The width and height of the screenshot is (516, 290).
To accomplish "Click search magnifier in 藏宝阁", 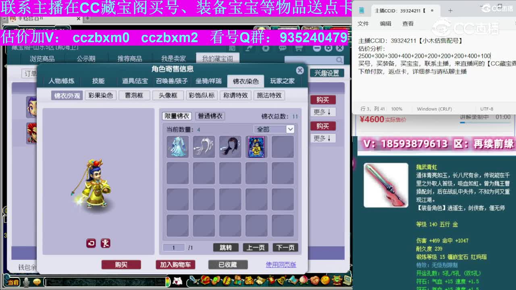I will 339,60.
